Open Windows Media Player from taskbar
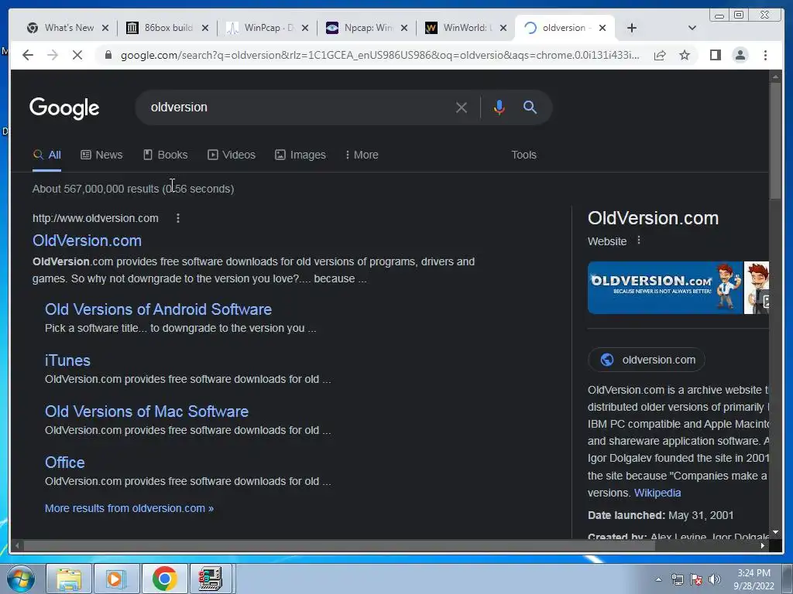 (116, 579)
